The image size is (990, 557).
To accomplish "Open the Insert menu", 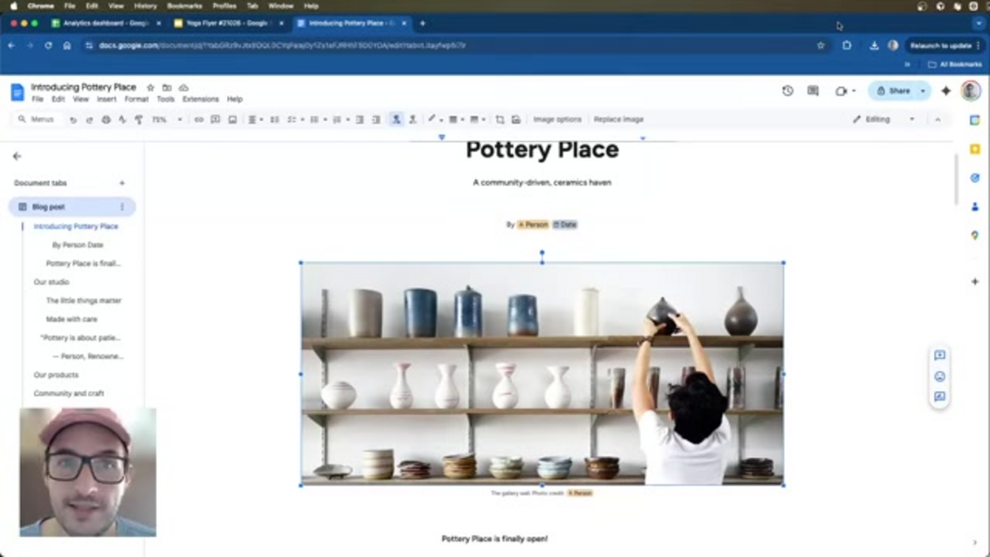I will pyautogui.click(x=106, y=99).
